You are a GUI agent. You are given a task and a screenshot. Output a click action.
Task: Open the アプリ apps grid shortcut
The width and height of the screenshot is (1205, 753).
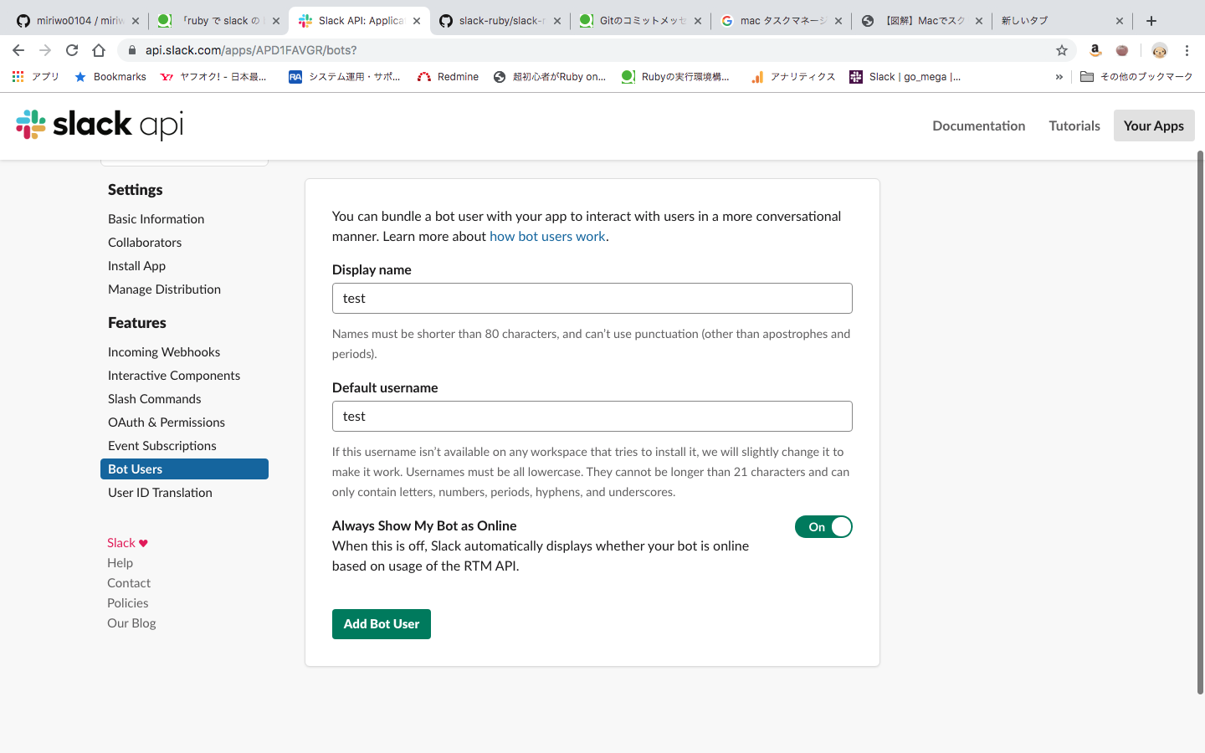pyautogui.click(x=36, y=76)
